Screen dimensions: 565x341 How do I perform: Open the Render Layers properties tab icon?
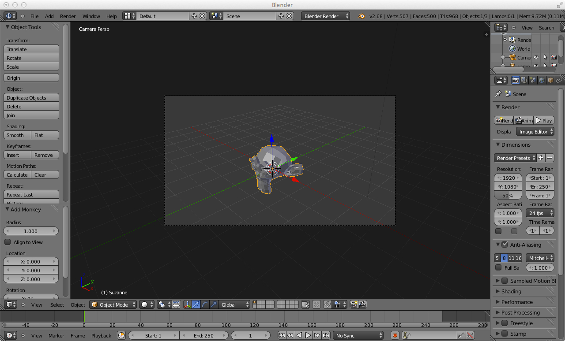click(524, 80)
